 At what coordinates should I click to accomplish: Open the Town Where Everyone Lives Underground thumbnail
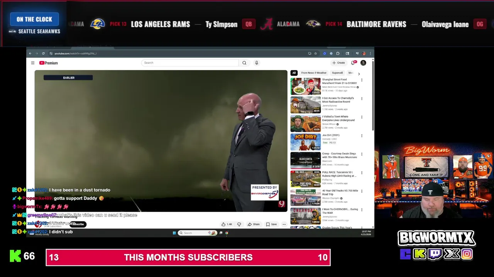(x=306, y=123)
